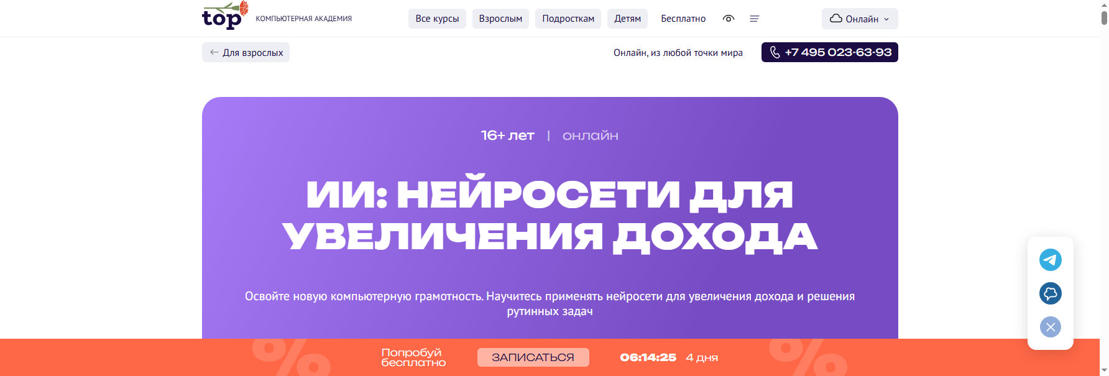Open the hamburger menu icon
This screenshot has height=376, width=1109.
(x=754, y=19)
